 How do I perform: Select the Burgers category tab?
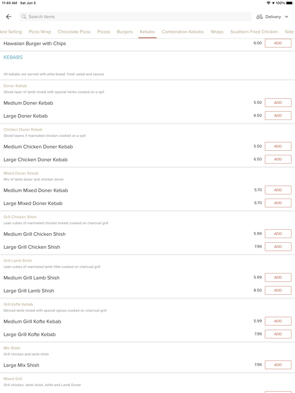coord(125,32)
